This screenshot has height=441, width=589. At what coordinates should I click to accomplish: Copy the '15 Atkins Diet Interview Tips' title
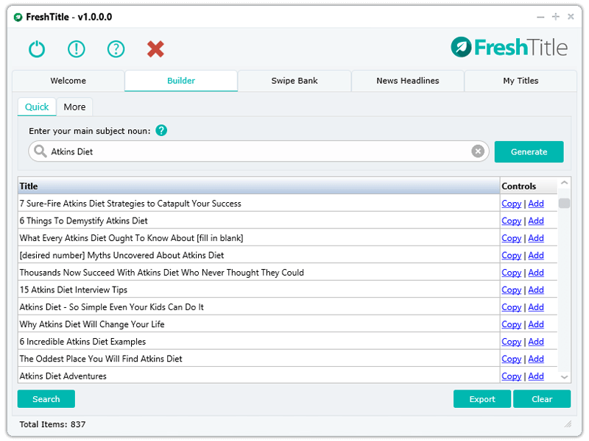click(511, 290)
